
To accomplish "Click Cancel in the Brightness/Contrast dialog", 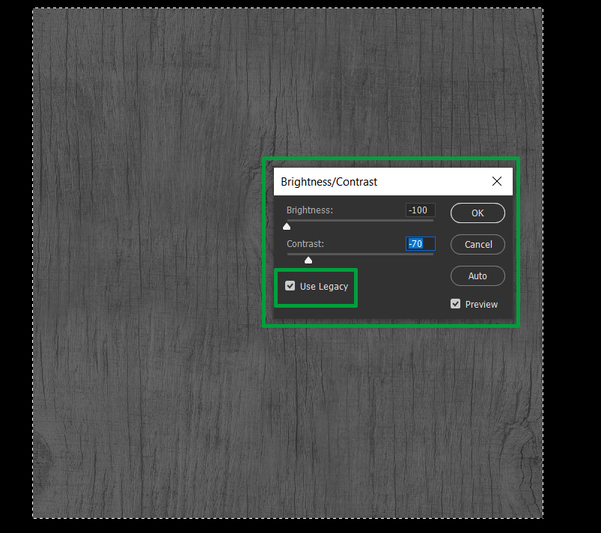I will [x=478, y=244].
